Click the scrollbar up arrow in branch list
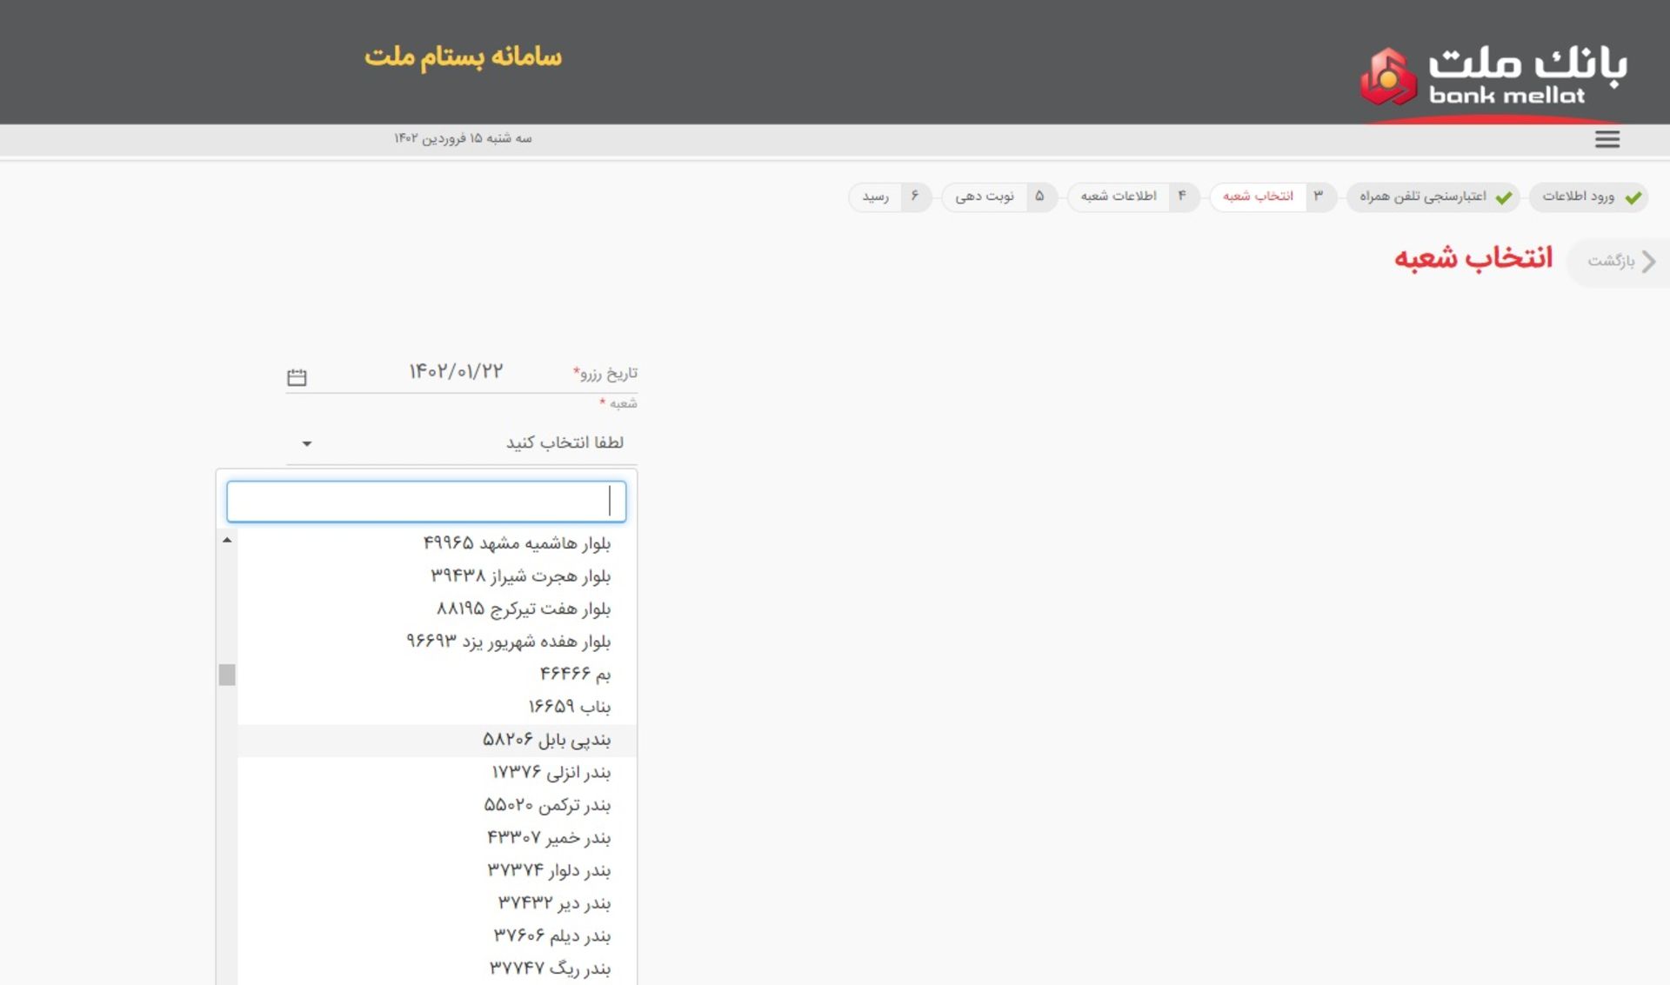Viewport: 1670px width, 985px height. 227,540
